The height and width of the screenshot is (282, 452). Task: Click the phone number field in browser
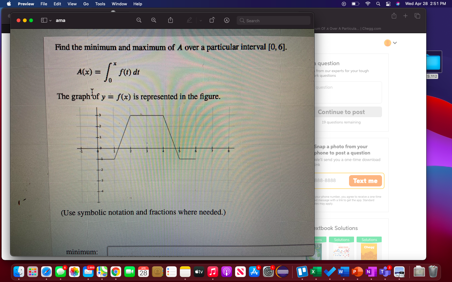coord(331,181)
